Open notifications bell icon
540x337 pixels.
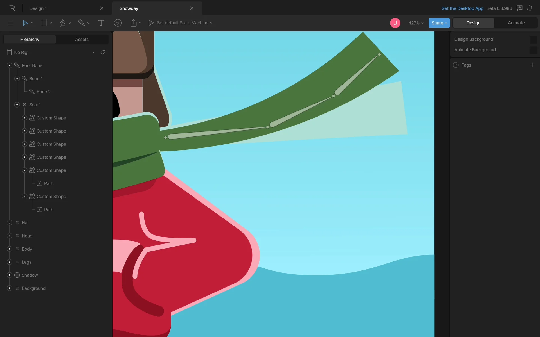[530, 8]
